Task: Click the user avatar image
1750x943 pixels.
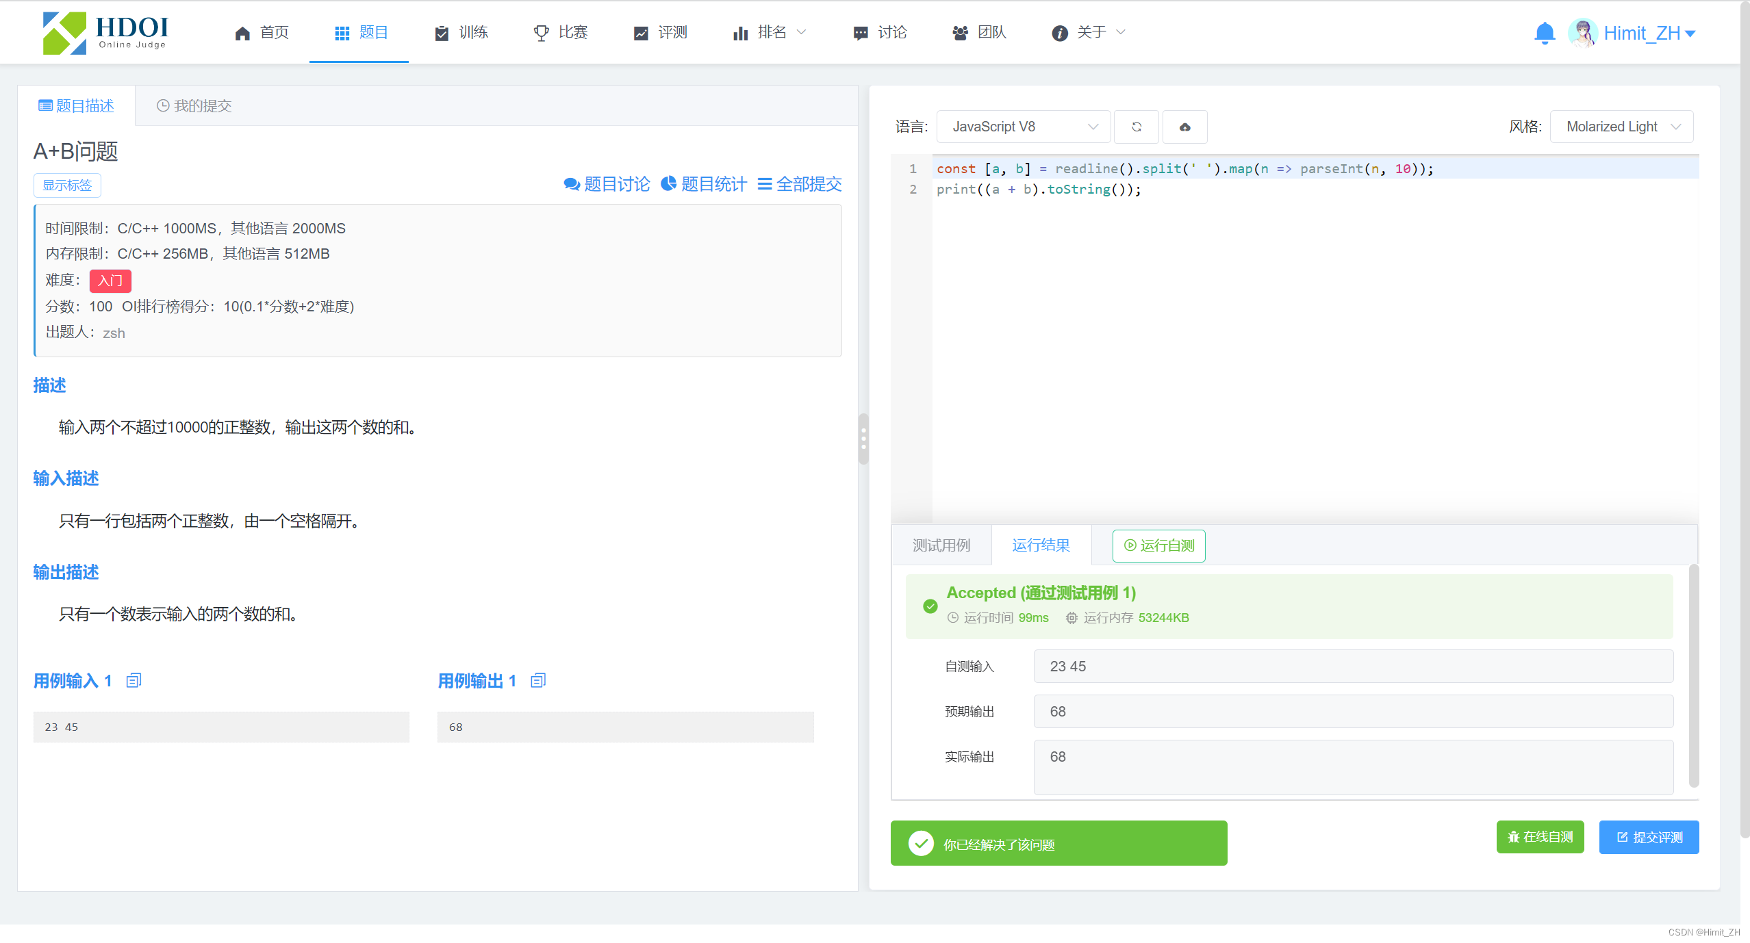Action: click(1582, 33)
